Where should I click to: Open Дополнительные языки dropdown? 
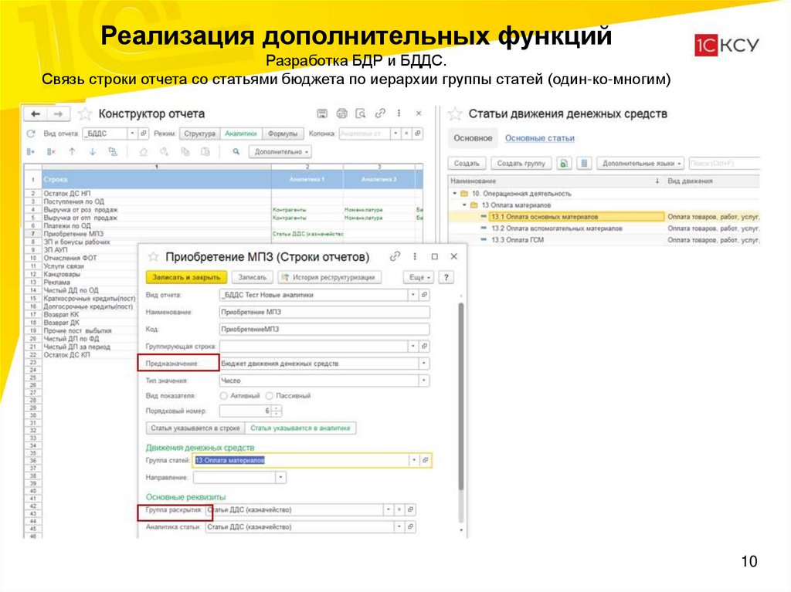point(640,164)
